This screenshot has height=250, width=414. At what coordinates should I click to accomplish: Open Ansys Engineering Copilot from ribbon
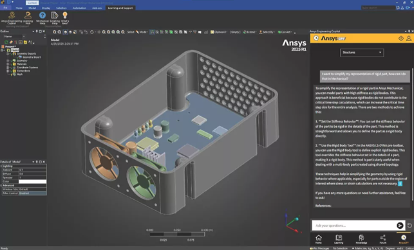click(12, 18)
